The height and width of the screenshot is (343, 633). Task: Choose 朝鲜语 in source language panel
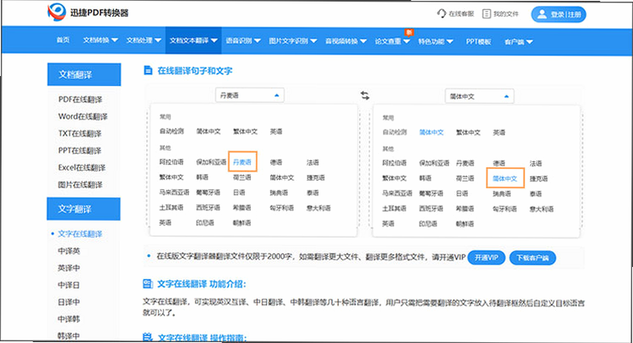(242, 223)
